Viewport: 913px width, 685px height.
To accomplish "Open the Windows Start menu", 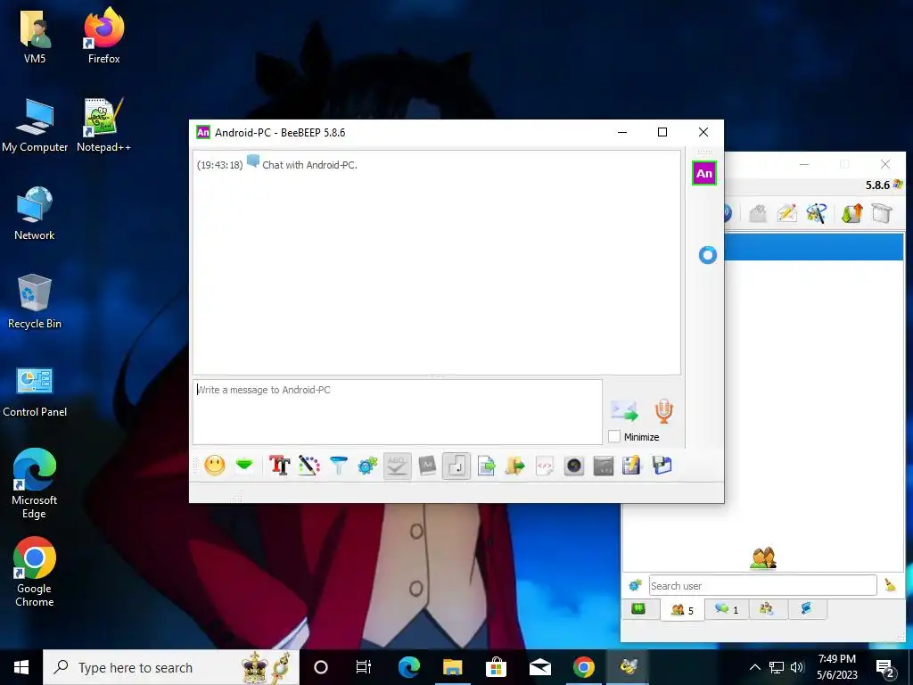I will coord(21,667).
